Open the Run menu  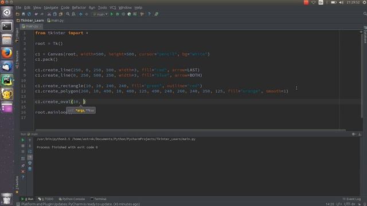pos(92,7)
